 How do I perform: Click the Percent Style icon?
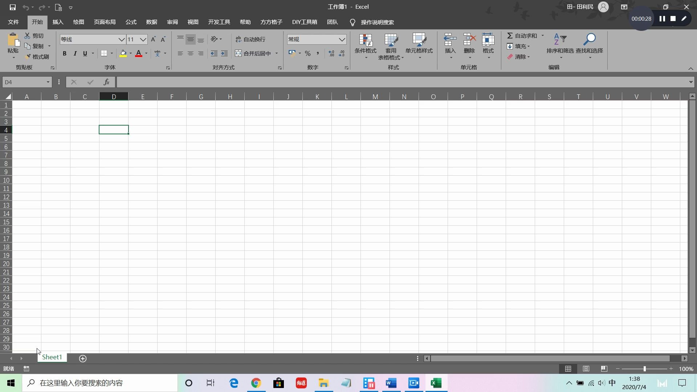pyautogui.click(x=308, y=53)
